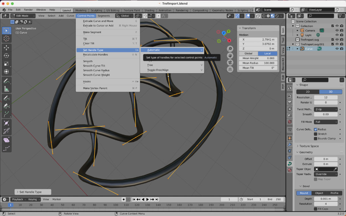Image resolution: width=346 pixels, height=216 pixels.
Task: Toggle camera view with the camera gizmo
Action: tap(230, 62)
